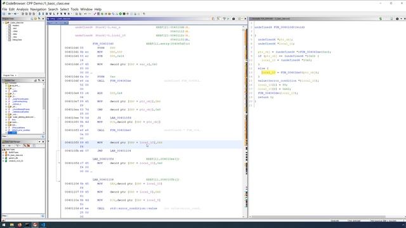
Task: Open Firefox from the taskbar
Action: [x=20, y=225]
